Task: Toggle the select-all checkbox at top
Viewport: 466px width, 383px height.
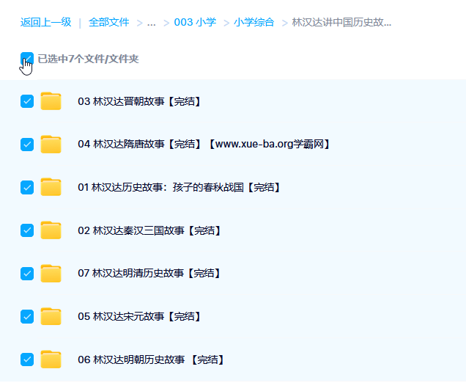Action: click(27, 58)
